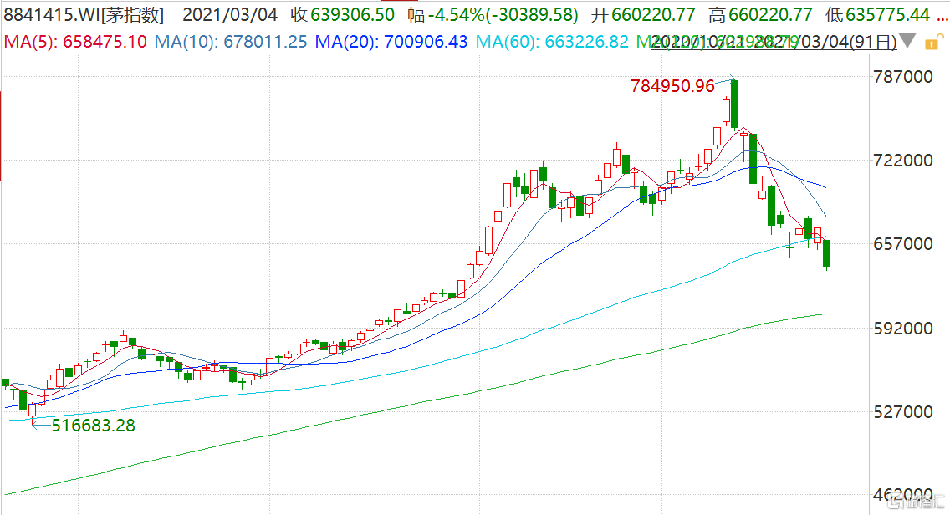Select the MA(20): 700906.43 indicator label
950x515 pixels.
tap(391, 42)
